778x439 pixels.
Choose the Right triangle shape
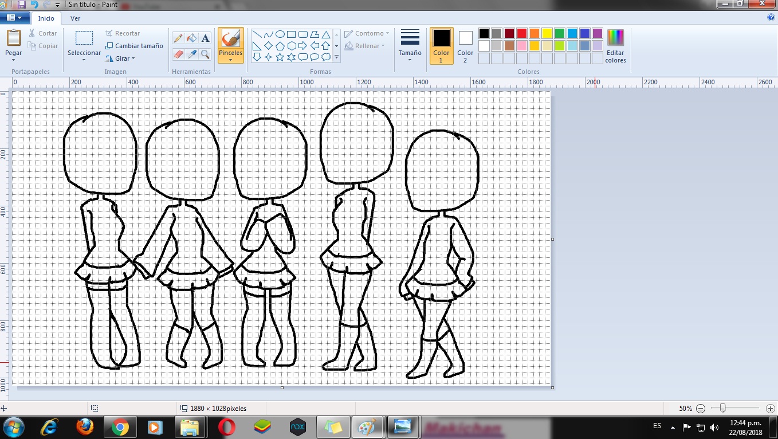(257, 46)
